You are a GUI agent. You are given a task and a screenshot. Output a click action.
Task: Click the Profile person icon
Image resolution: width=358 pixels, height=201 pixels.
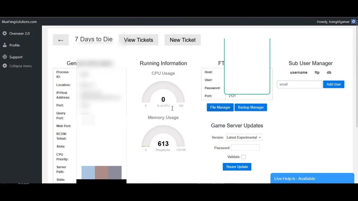[4, 45]
